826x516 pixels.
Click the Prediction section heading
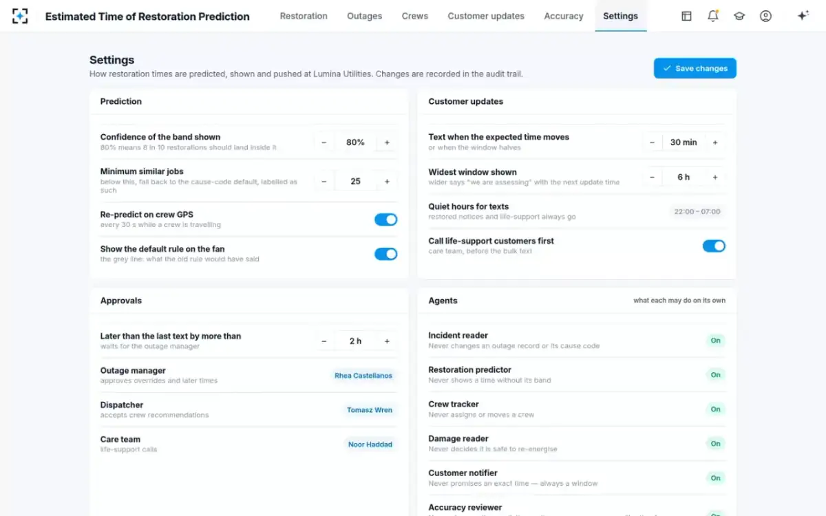pyautogui.click(x=121, y=101)
